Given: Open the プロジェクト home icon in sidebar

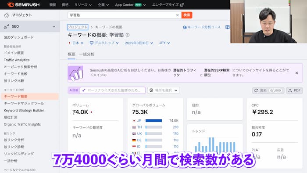Looking at the screenshot, I should 7,15.
